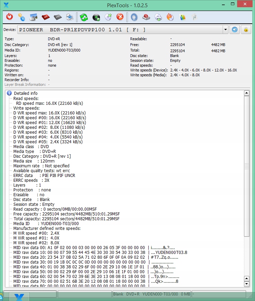This screenshot has height=301, width=255.
Task: Select the 'Read speeds:' tree row
Action: point(26,99)
